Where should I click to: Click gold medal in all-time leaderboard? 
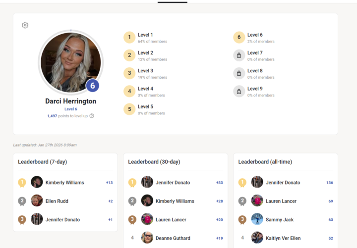tap(242, 183)
